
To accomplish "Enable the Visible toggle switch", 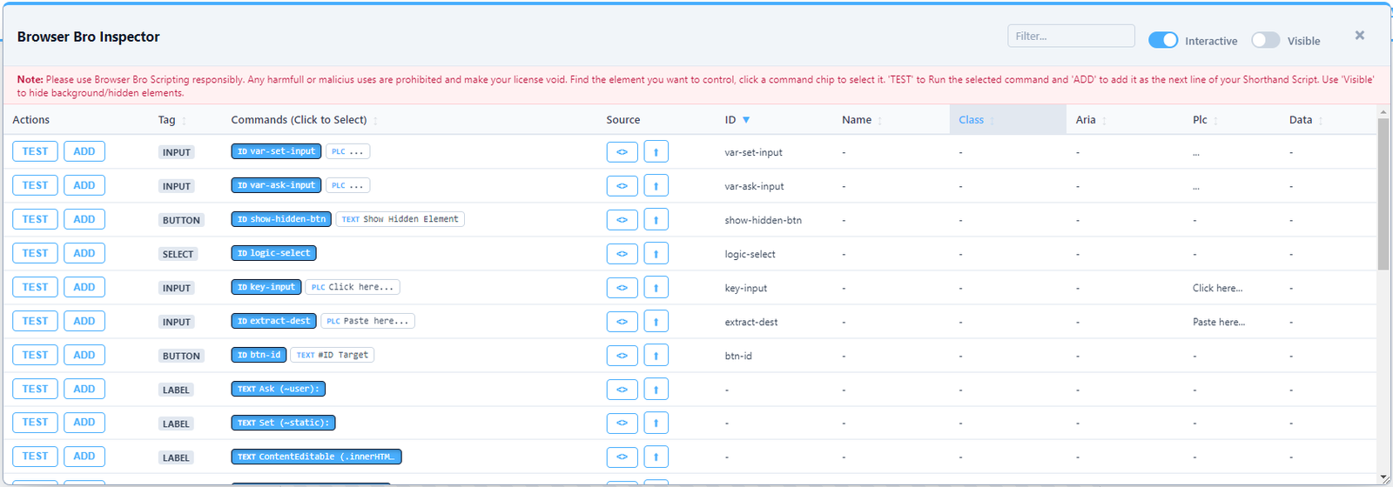I will point(1265,40).
